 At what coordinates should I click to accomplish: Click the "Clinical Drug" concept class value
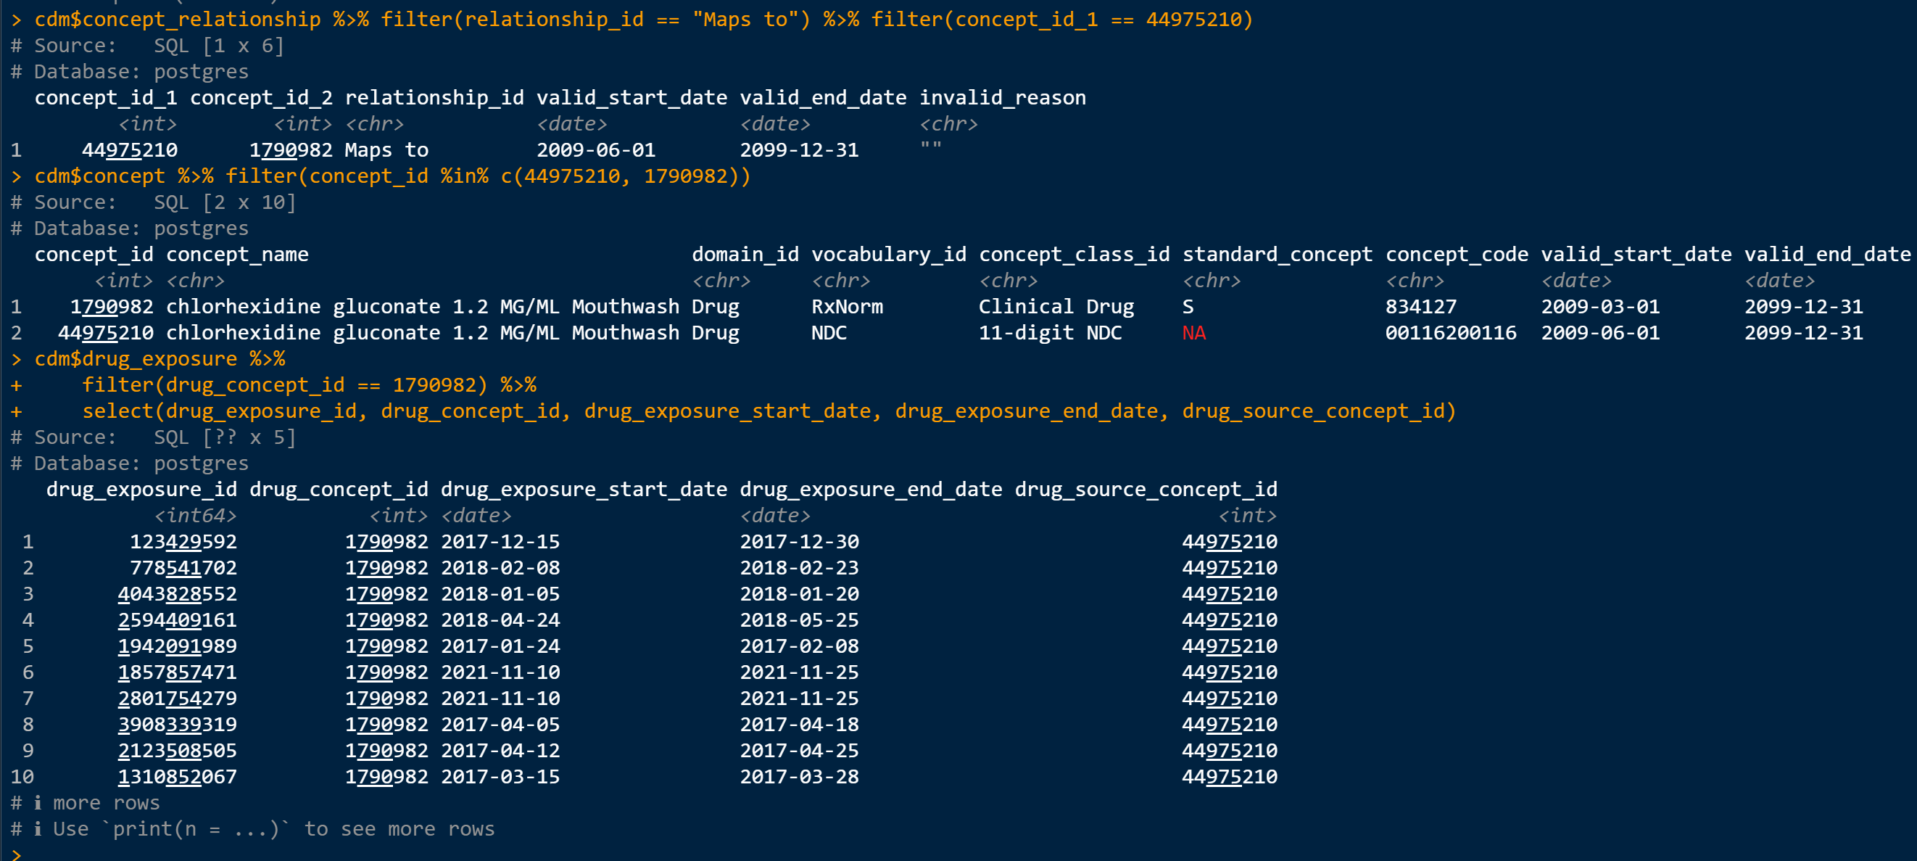click(x=1056, y=307)
